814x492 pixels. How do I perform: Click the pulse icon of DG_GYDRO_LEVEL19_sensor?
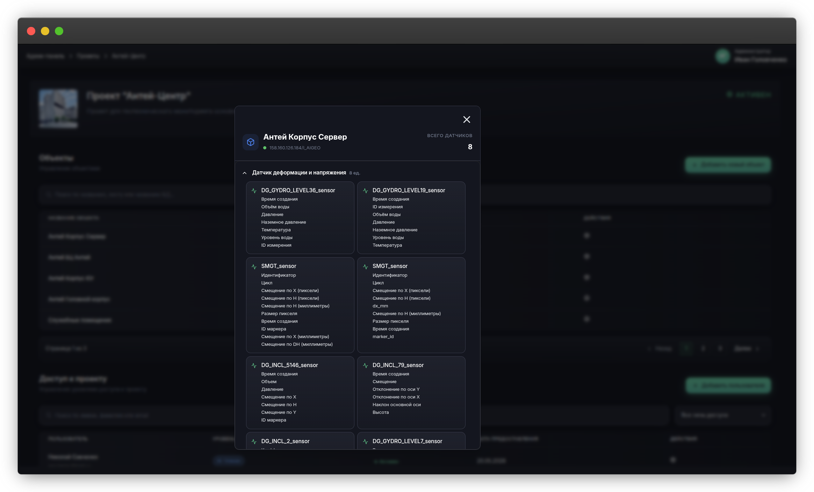(366, 191)
